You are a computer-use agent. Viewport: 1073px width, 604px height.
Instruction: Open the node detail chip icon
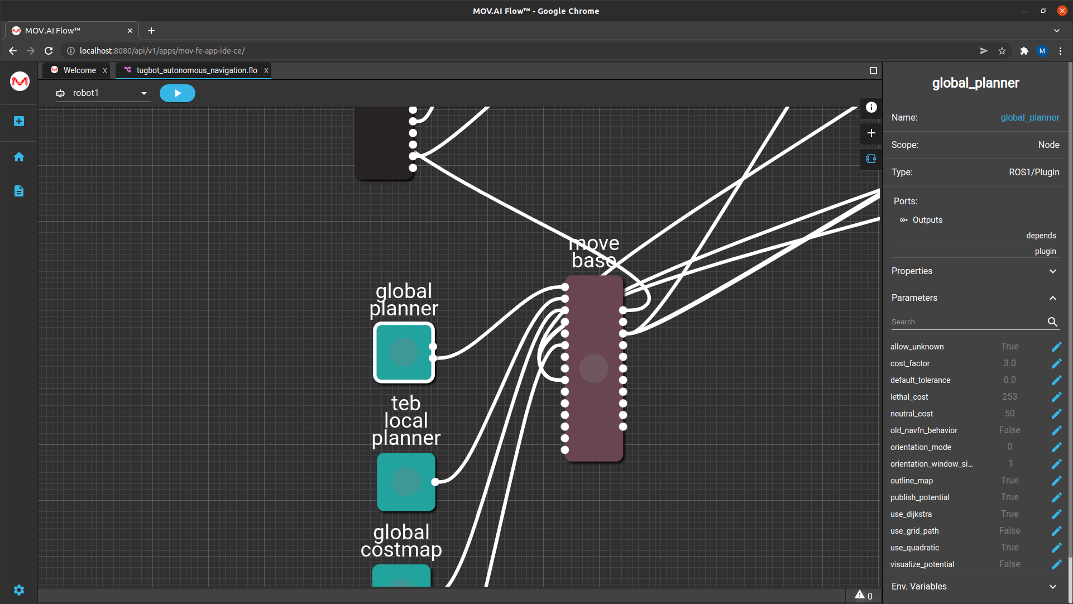871,159
